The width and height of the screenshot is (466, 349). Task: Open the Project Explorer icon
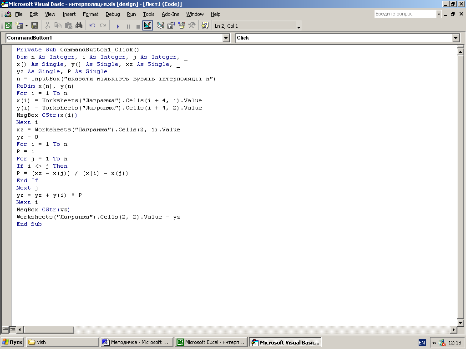click(161, 26)
